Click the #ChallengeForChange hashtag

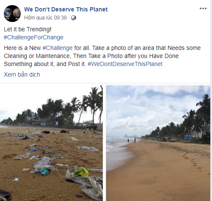(33, 37)
